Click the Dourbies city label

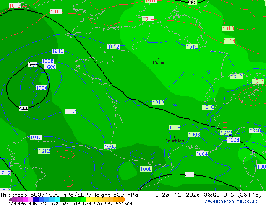174,141
